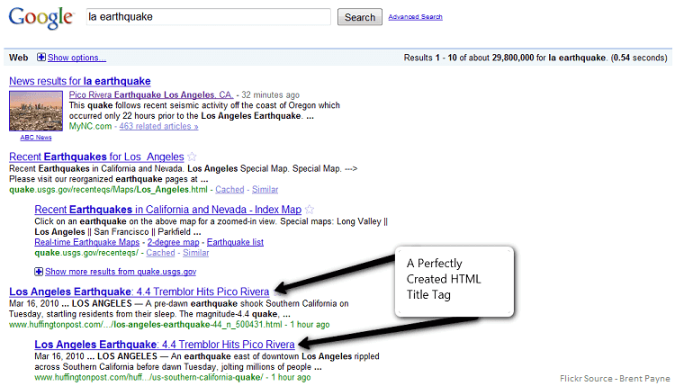
Task: Click the search query input field
Action: pos(208,17)
